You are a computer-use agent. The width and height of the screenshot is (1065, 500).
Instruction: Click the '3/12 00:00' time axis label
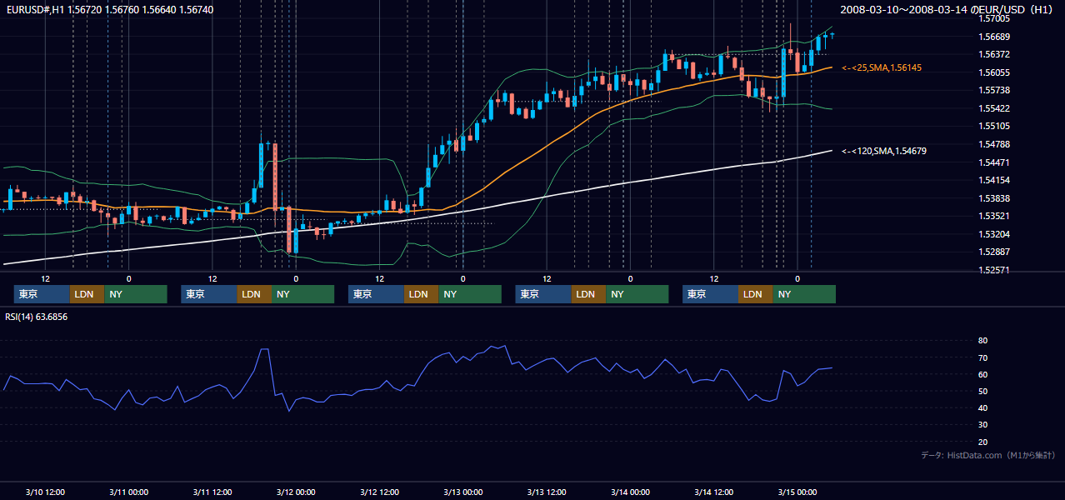coord(296,492)
